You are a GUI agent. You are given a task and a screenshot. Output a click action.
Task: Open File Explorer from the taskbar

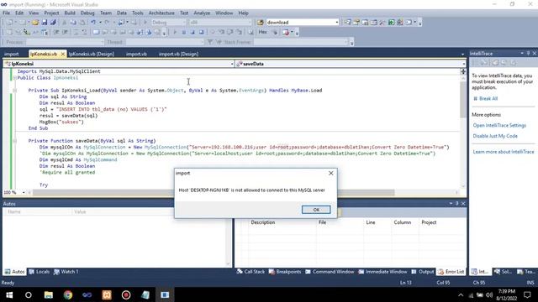(x=49, y=294)
